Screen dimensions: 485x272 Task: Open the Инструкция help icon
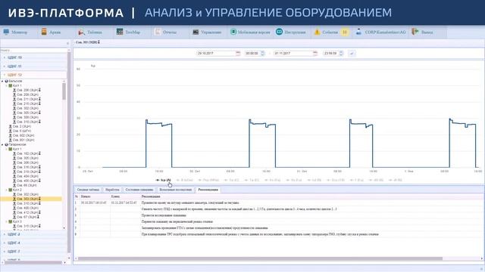(x=280, y=32)
